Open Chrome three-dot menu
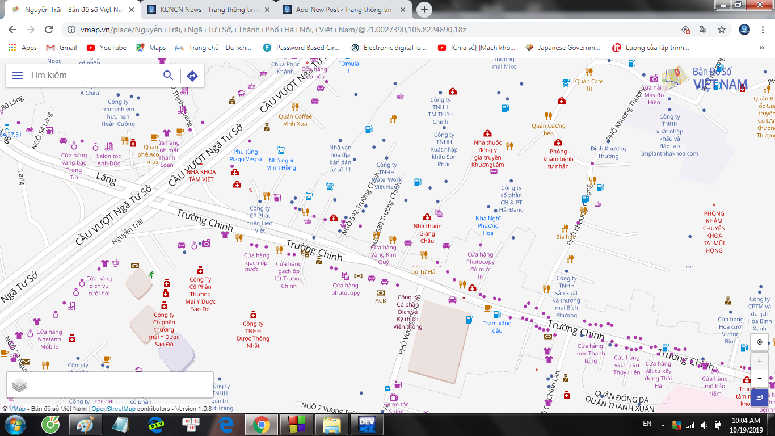Image resolution: width=775 pixels, height=436 pixels. (x=762, y=30)
